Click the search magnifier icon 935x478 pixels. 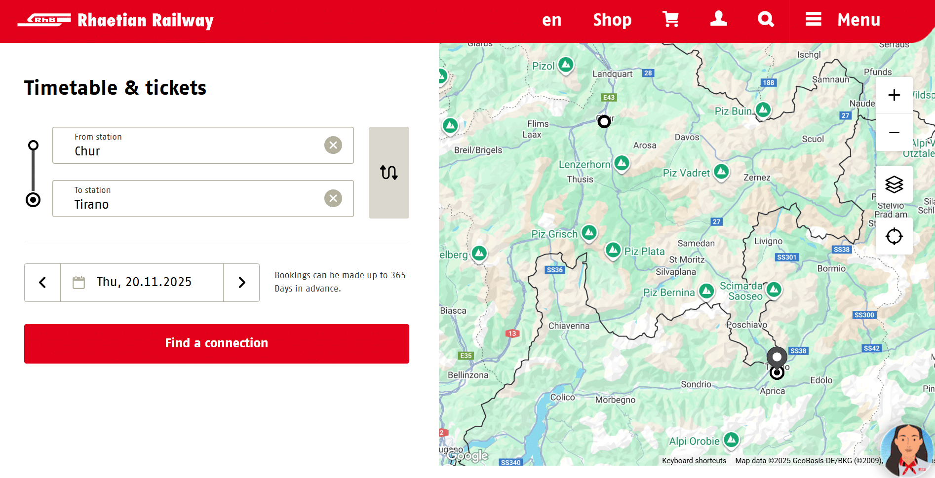[x=766, y=20]
